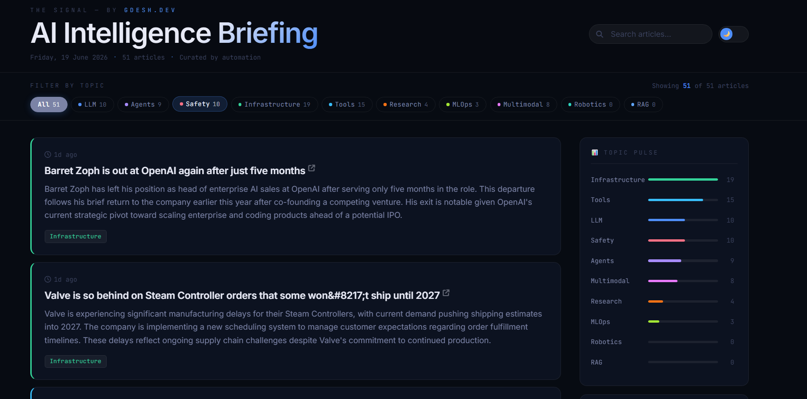Click the AI Intelligence Briefing heading
Image resolution: width=807 pixels, height=399 pixels.
[174, 33]
